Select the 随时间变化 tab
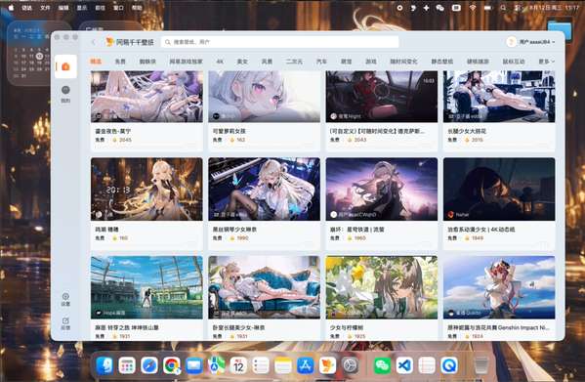Image resolution: width=585 pixels, height=382 pixels. pos(403,62)
